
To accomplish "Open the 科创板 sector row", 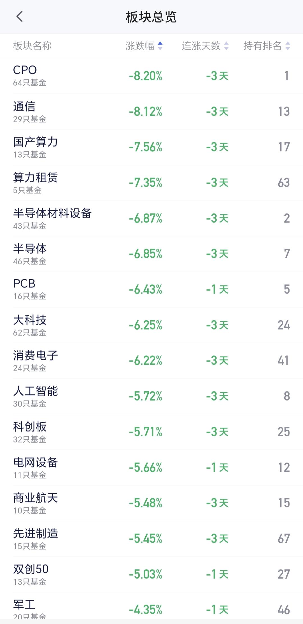I will point(151,432).
